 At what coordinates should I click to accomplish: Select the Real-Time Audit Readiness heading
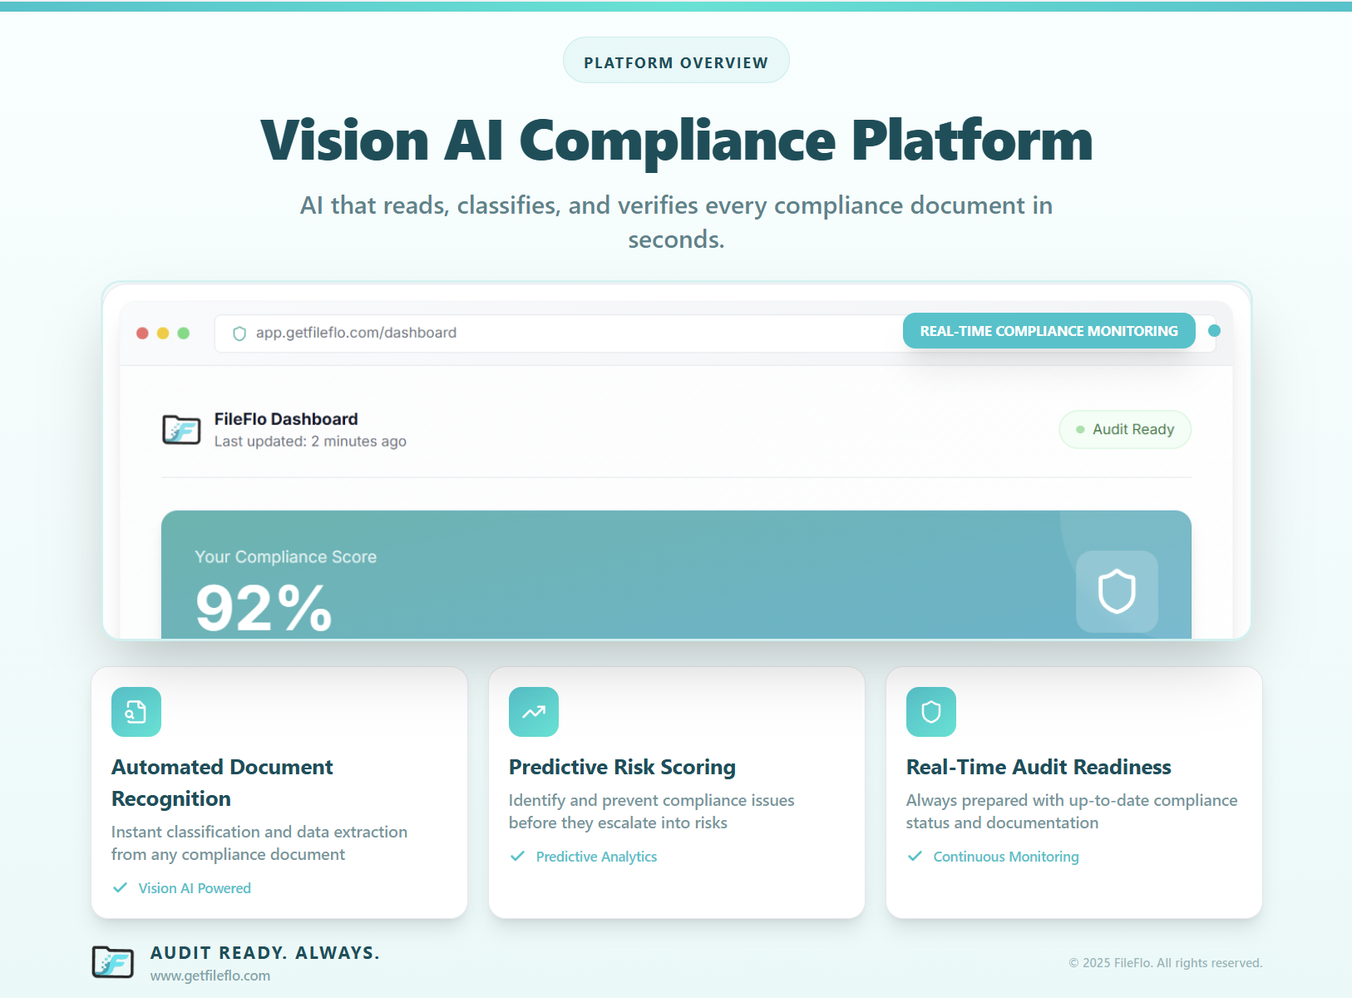[x=1038, y=767]
